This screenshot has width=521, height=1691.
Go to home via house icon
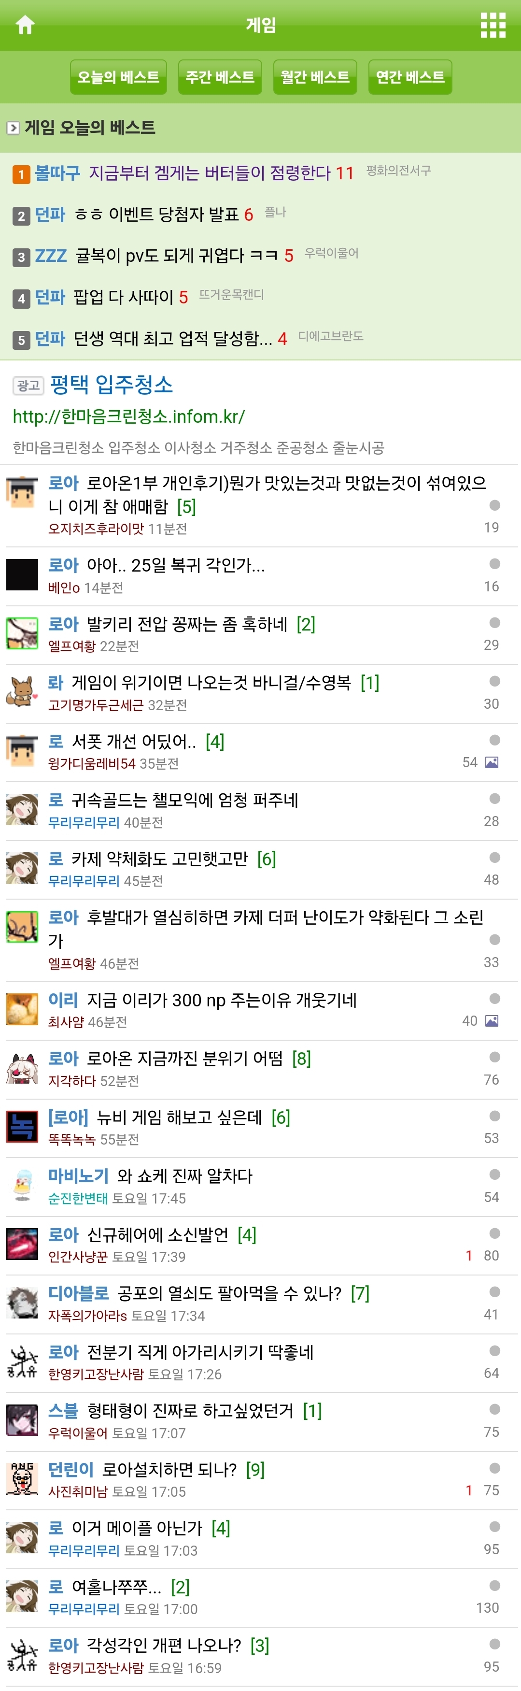[25, 25]
